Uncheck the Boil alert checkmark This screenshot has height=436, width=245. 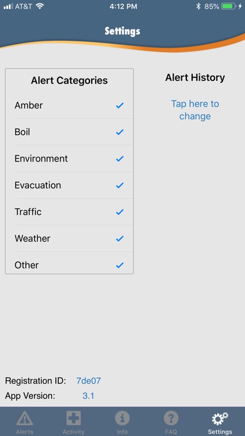click(120, 132)
